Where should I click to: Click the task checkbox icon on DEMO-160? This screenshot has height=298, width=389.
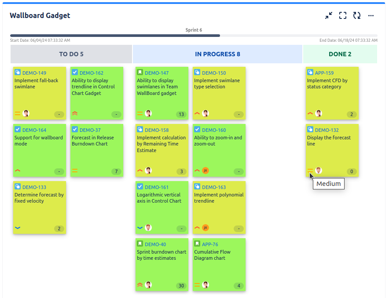pos(197,129)
